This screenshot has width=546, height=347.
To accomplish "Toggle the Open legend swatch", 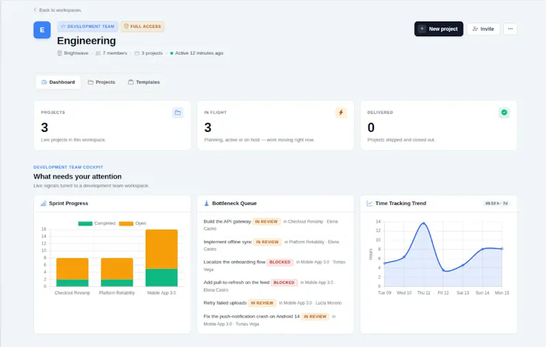I will pyautogui.click(x=126, y=223).
